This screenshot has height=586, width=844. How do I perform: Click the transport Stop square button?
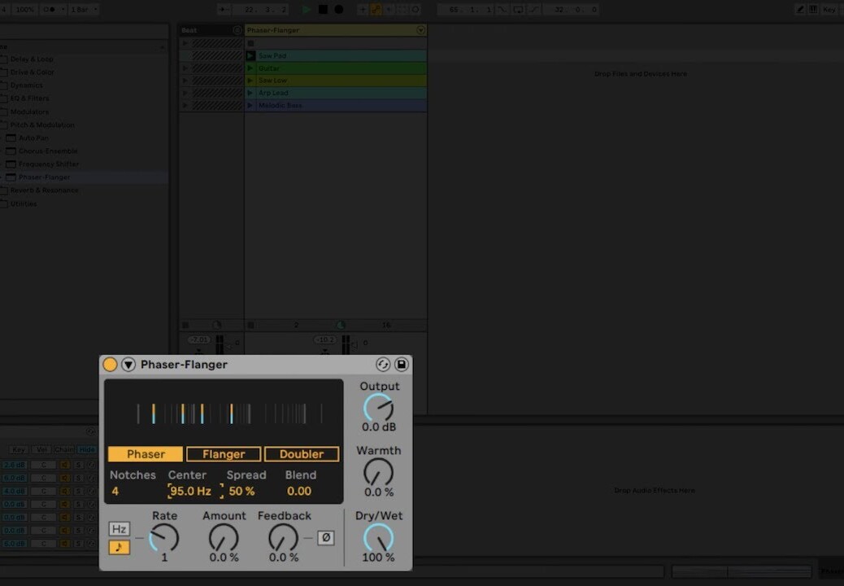pos(323,9)
